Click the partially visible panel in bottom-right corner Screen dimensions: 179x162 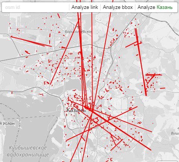167,161
